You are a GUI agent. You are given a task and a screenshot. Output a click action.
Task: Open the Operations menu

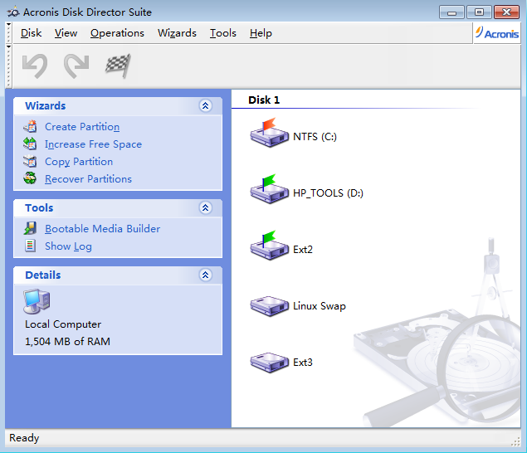pyautogui.click(x=117, y=33)
